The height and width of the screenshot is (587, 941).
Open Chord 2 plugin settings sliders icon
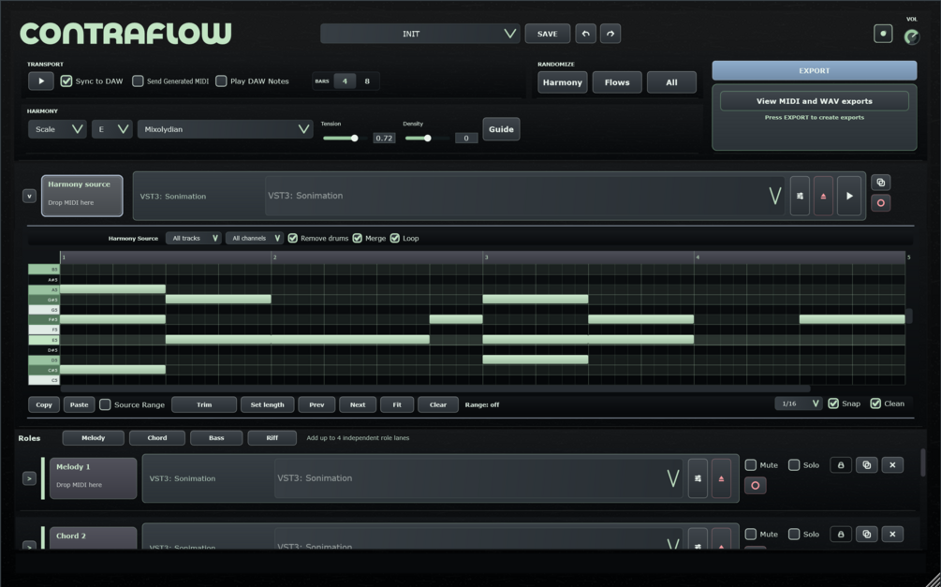coord(698,539)
